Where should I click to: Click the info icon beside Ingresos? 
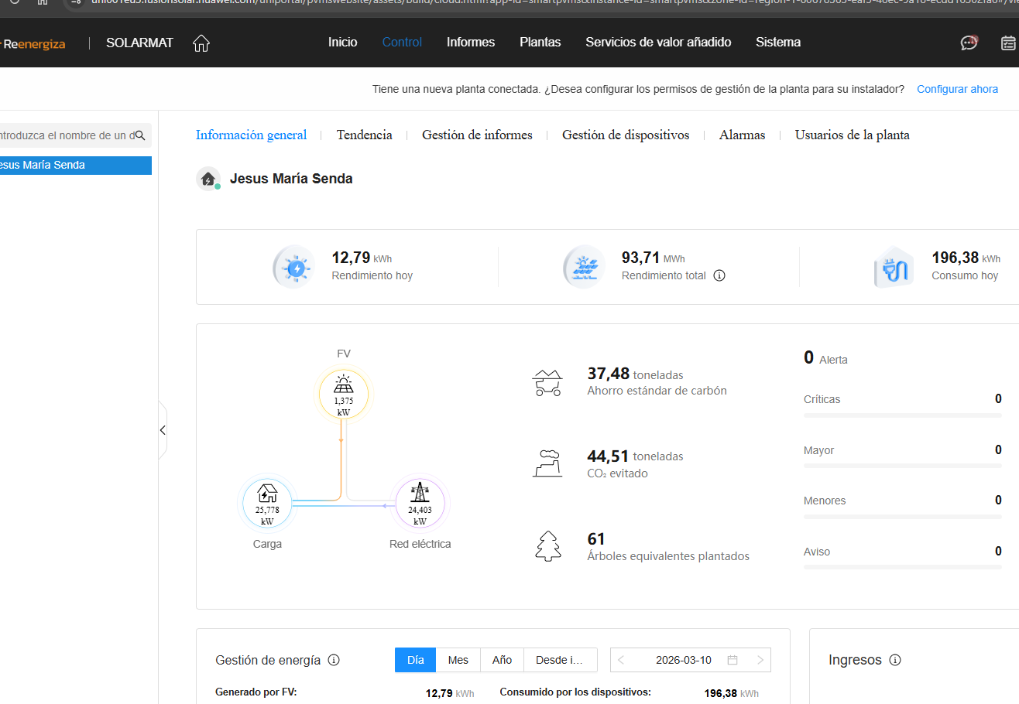(895, 660)
